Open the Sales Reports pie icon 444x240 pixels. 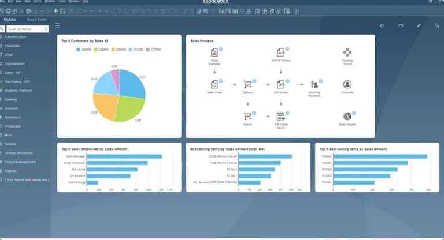tap(347, 116)
